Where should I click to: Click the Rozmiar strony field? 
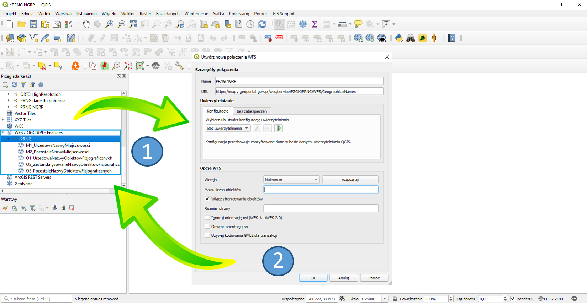(x=321, y=208)
